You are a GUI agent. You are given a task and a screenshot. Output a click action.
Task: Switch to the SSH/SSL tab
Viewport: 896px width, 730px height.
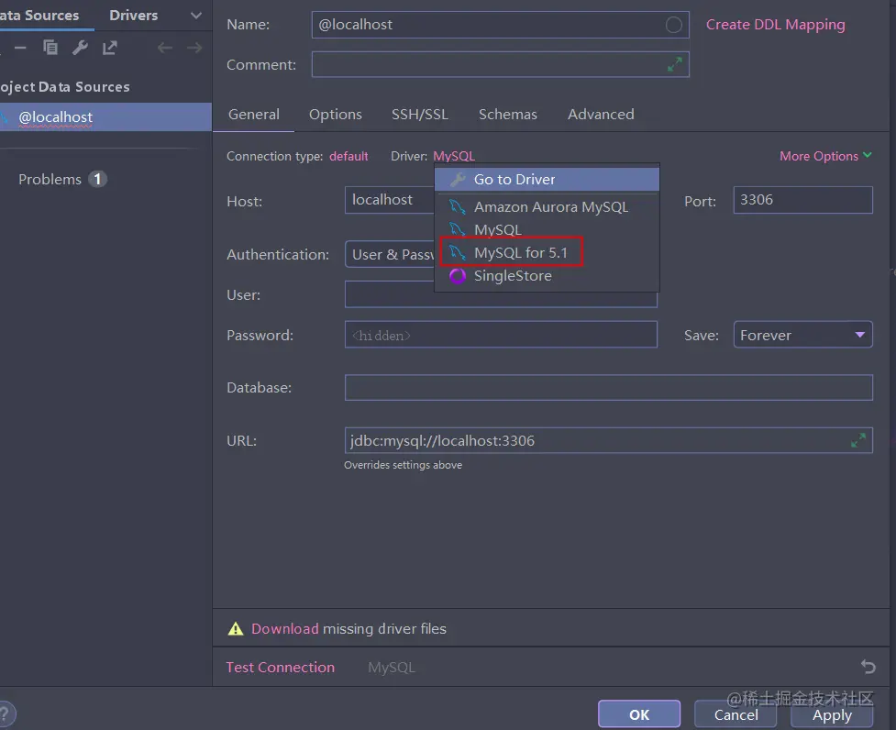(x=419, y=115)
